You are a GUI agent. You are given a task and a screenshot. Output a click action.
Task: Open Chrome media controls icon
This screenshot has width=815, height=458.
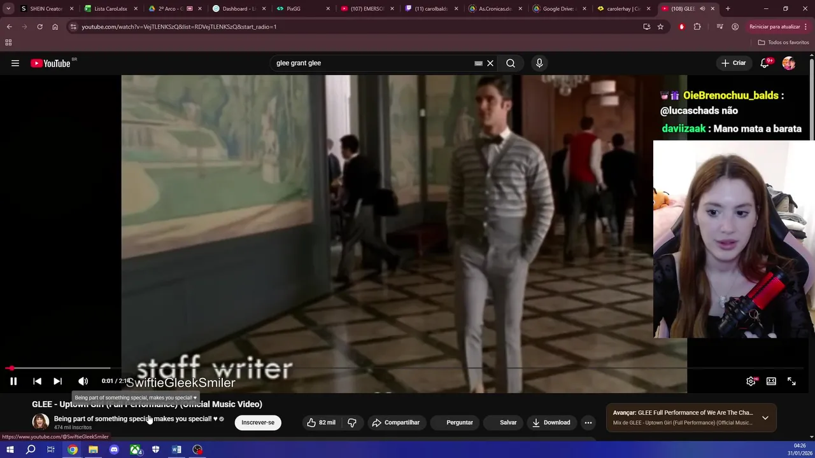point(719,27)
